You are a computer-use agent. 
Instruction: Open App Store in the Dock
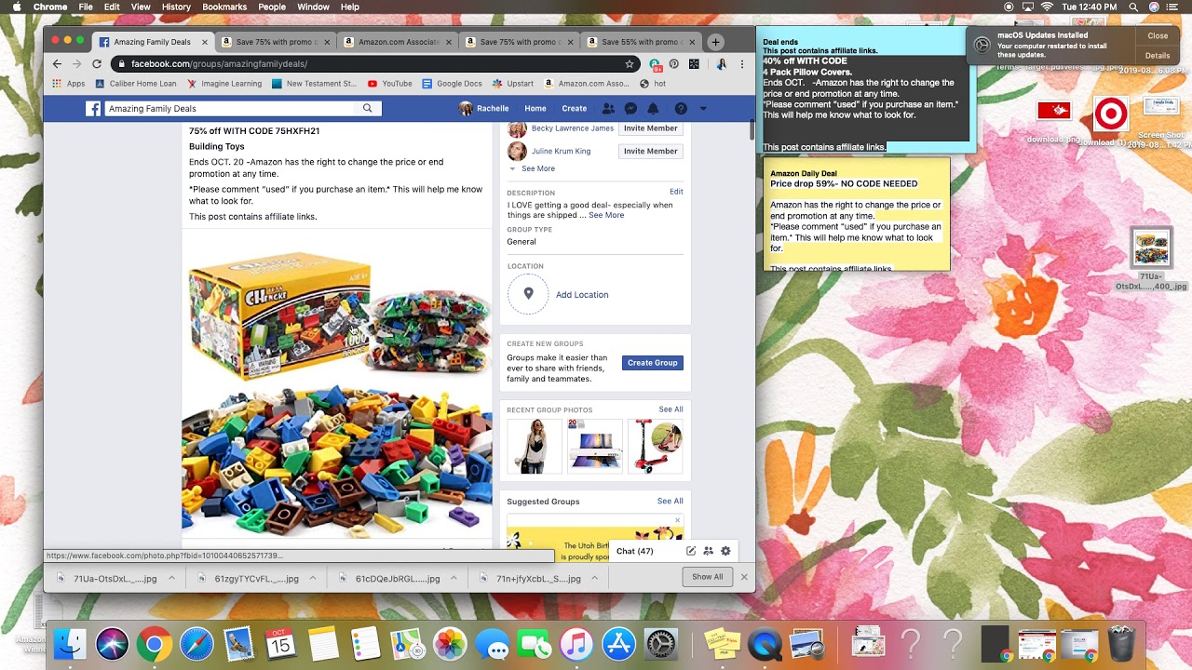pyautogui.click(x=618, y=644)
